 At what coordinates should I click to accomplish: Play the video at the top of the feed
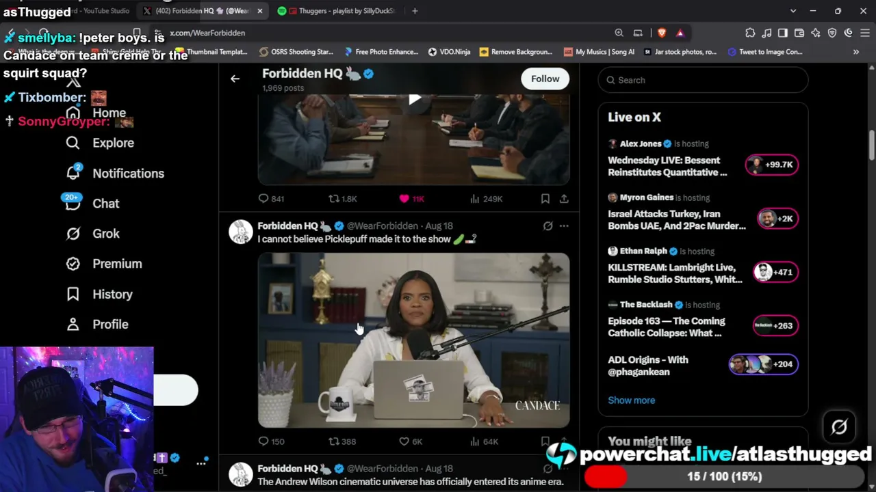414,100
